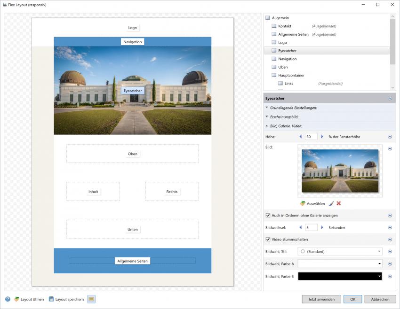Remove image with the red X icon

pyautogui.click(x=338, y=203)
